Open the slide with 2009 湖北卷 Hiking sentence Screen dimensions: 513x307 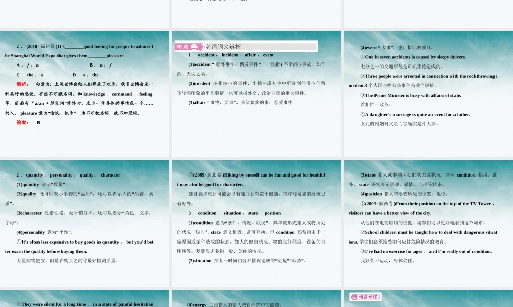tap(256, 223)
